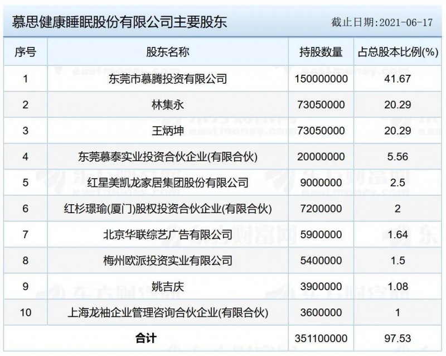Click the 占总股本比例(%) column header
Image resolution: width=446 pixels, height=356 pixels.
396,52
